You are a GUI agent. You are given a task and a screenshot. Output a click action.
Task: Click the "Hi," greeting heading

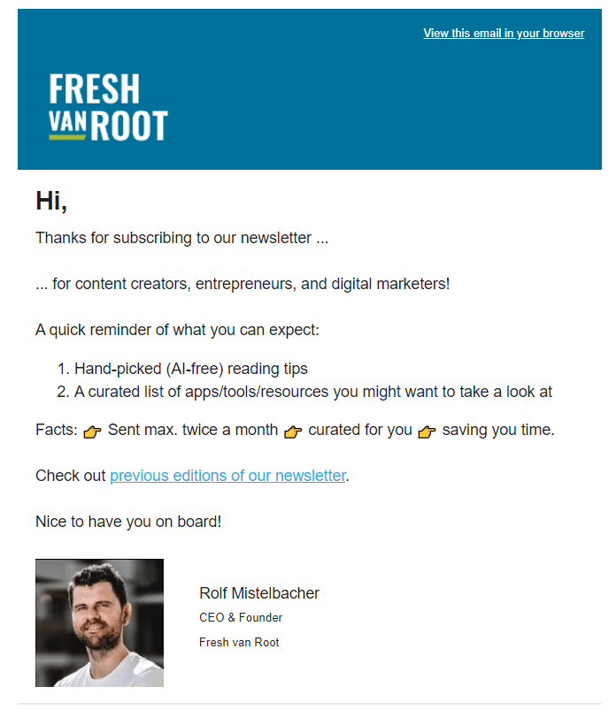pyautogui.click(x=51, y=201)
